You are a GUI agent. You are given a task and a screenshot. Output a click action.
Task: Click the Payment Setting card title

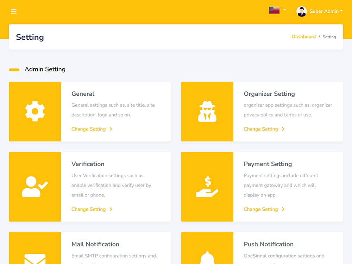268,164
